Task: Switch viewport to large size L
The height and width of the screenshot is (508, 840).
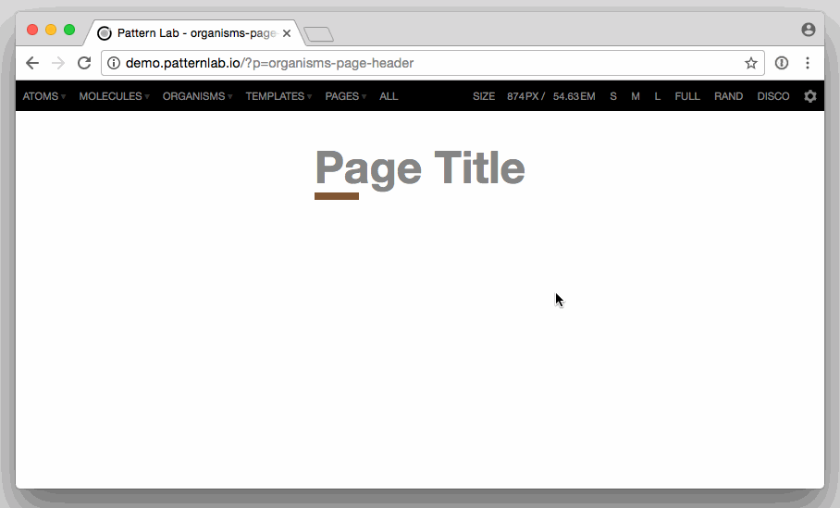Action: pyautogui.click(x=658, y=96)
